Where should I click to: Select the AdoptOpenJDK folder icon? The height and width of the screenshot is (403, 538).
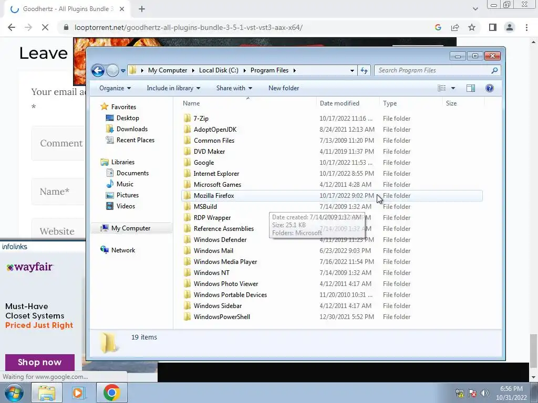coord(187,129)
